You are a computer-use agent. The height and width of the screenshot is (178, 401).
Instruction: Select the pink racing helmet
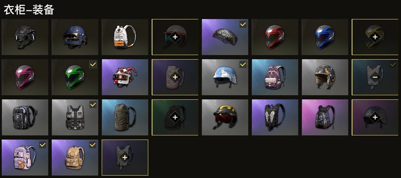[25, 77]
